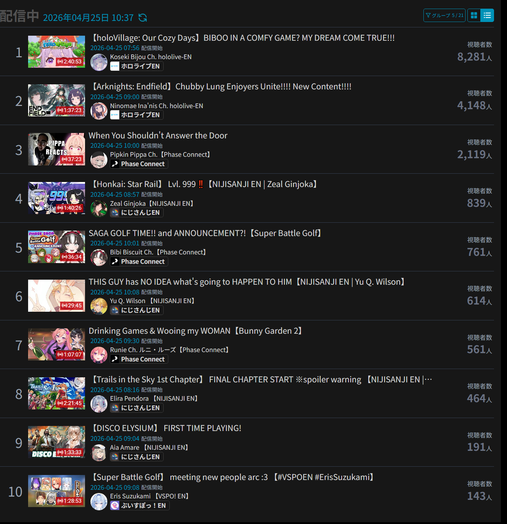Screen dimensions: 507x524
Task: Switch to grid view layout
Action: tap(474, 15)
